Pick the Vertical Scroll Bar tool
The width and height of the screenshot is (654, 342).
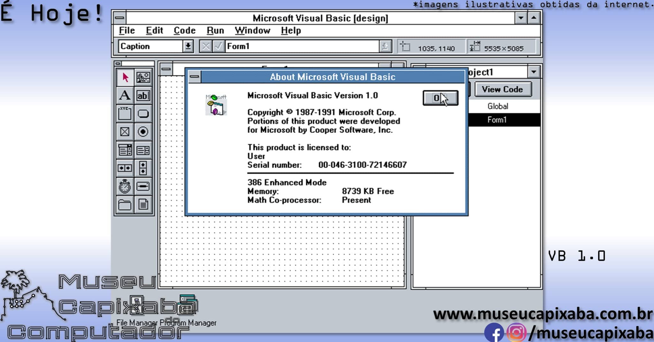[143, 168]
